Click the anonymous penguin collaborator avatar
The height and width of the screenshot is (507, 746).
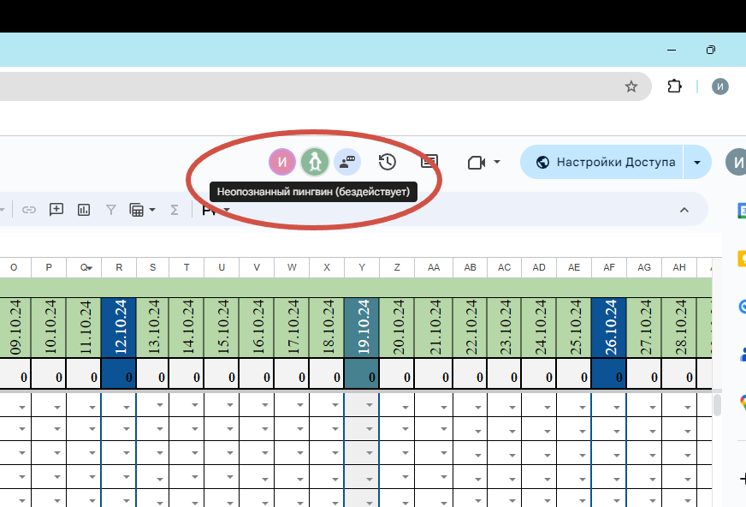tap(315, 162)
